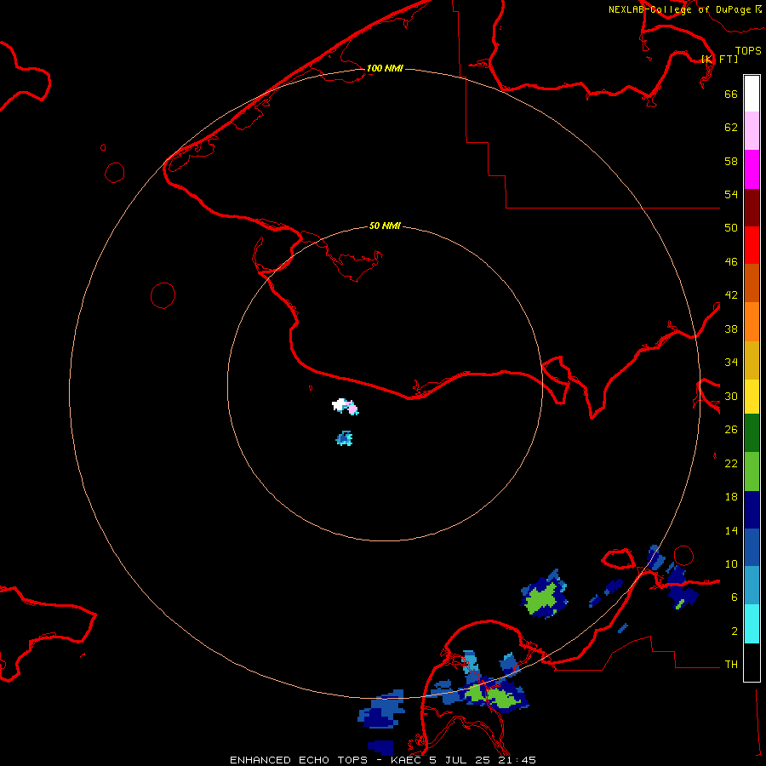This screenshot has width=766, height=766.
Task: Click the 26 legend value
Action: (x=731, y=430)
